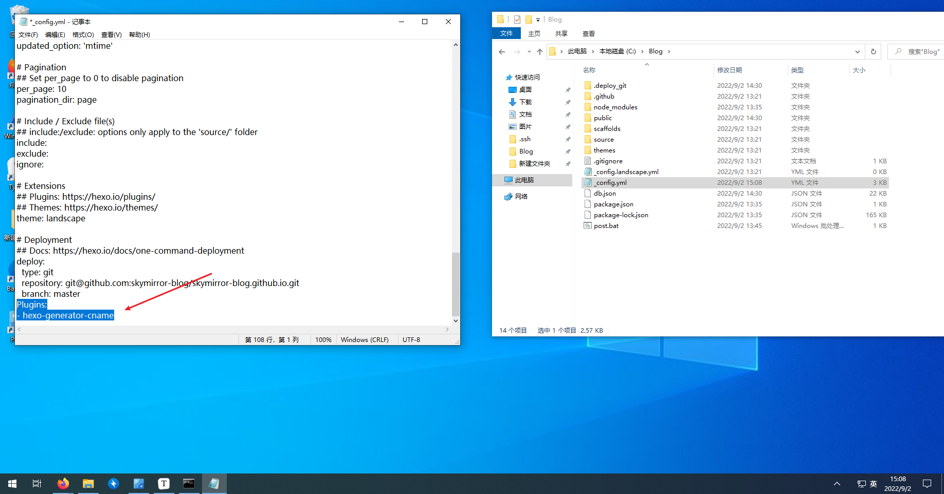Screen dimensions: 944x494
Task: Launch Firefox from the taskbar
Action: [x=63, y=484]
